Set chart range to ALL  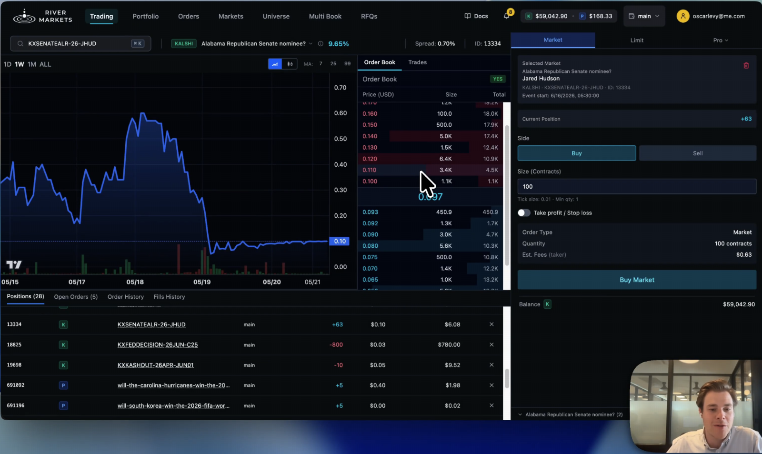pyautogui.click(x=45, y=64)
